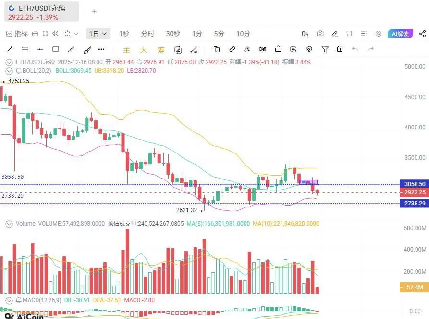Open the 1日 timeframe dropdown
This screenshot has width=429, height=319.
click(98, 34)
